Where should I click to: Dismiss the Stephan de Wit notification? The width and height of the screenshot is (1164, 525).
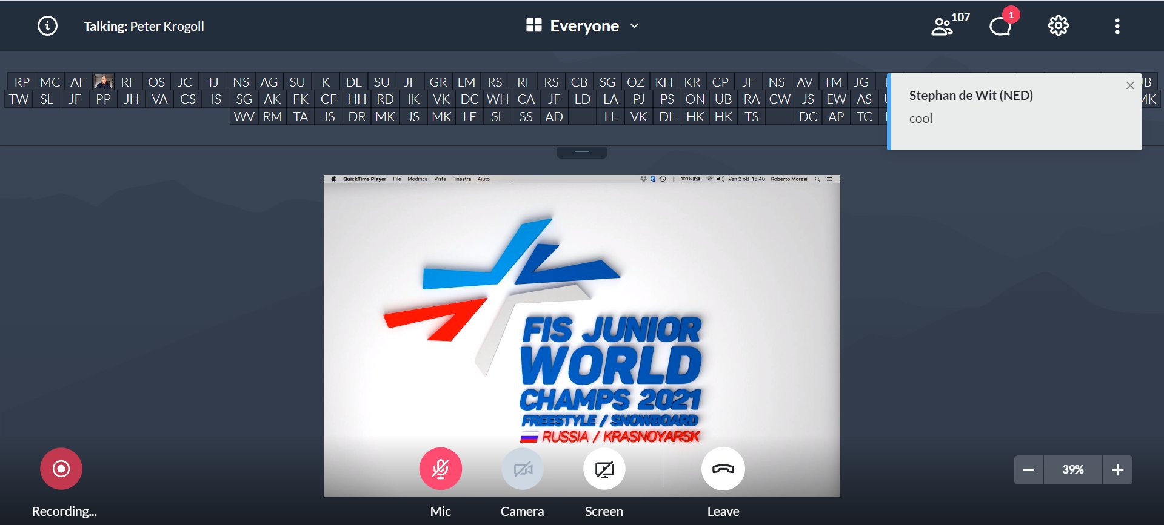pos(1130,85)
